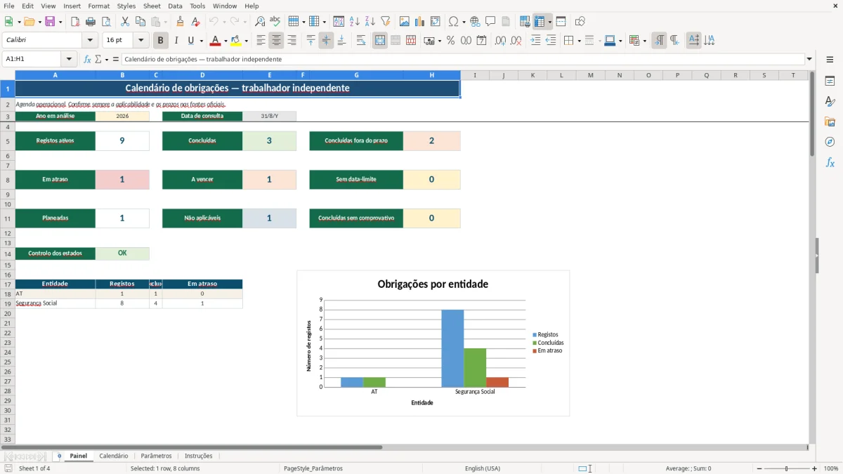Click the Spelling check icon
The height and width of the screenshot is (474, 843).
click(275, 22)
